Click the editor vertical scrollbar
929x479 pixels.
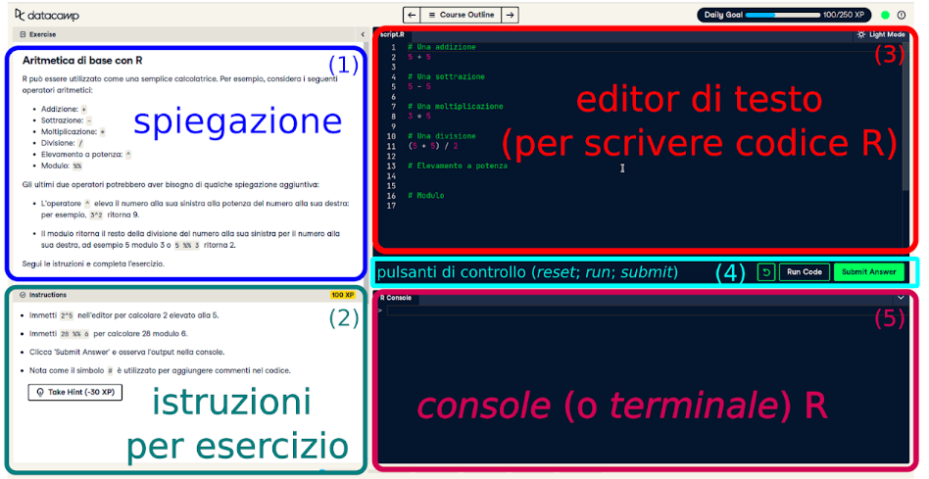(x=905, y=116)
